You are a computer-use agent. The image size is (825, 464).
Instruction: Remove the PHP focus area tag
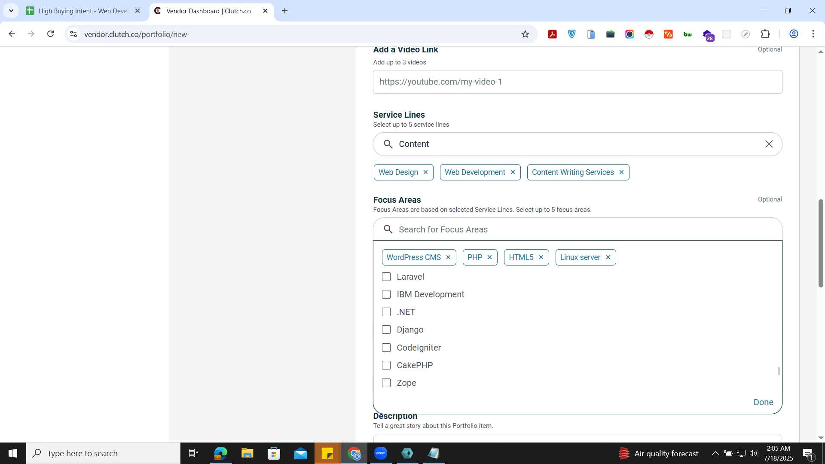[489, 257]
